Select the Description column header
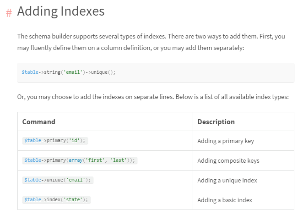The height and width of the screenshot is (215, 303). 216,122
